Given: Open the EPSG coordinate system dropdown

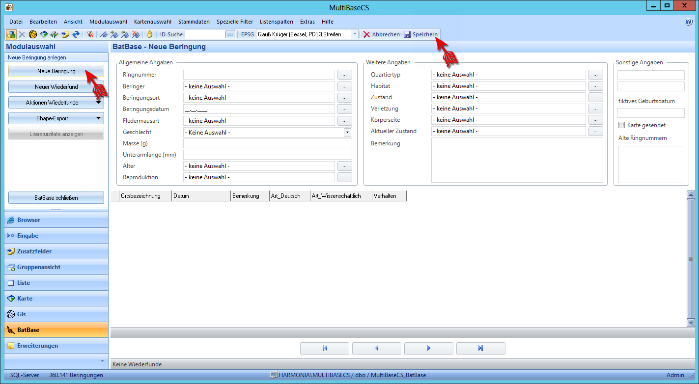Looking at the screenshot, I should point(355,34).
